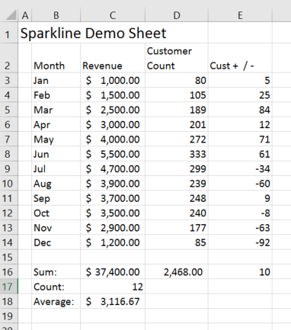Viewport: 291px width, 330px height.
Task: Click the 'Customer Count' header cell
Action: click(177, 58)
